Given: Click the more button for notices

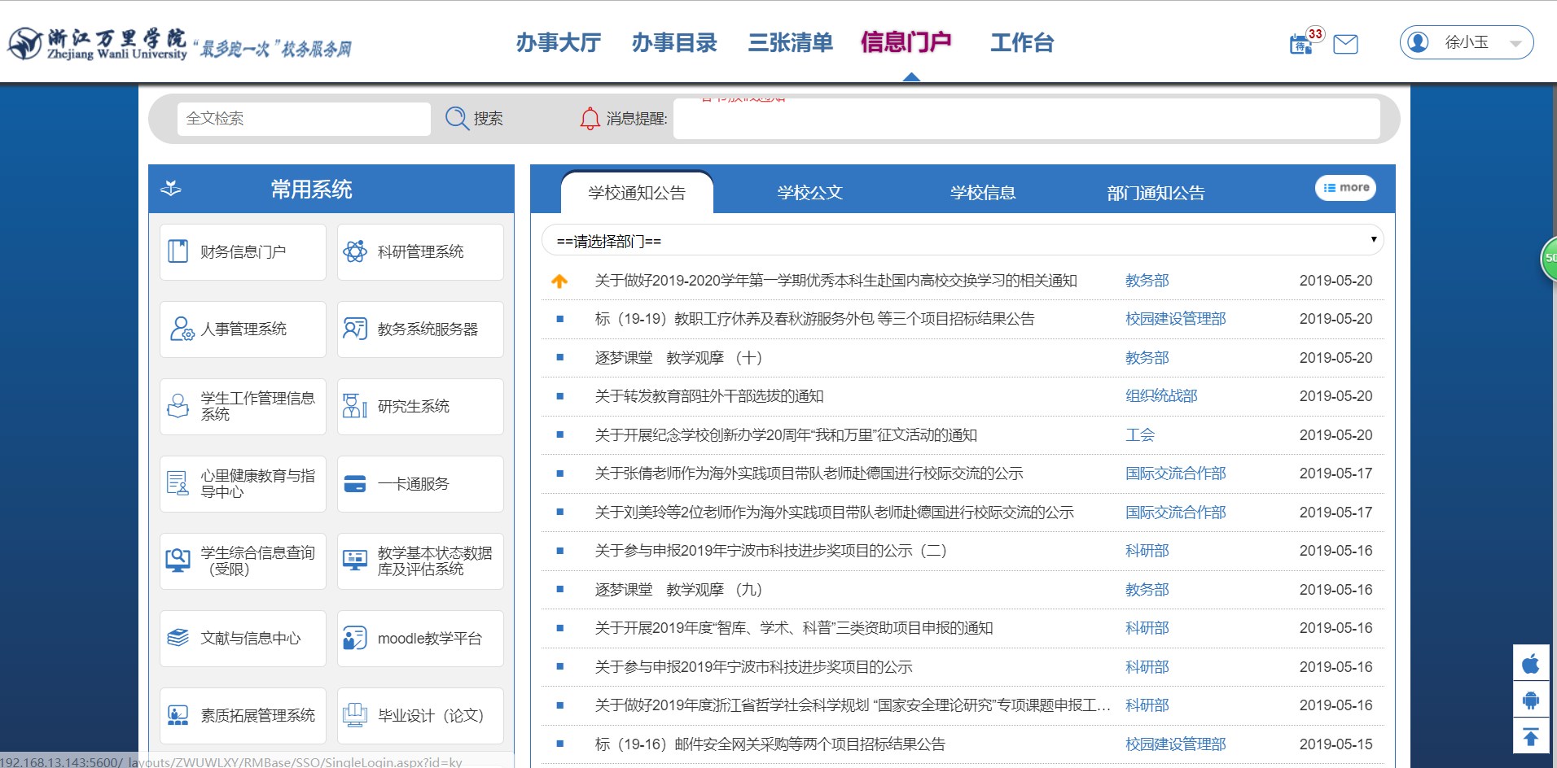Looking at the screenshot, I should pyautogui.click(x=1345, y=187).
